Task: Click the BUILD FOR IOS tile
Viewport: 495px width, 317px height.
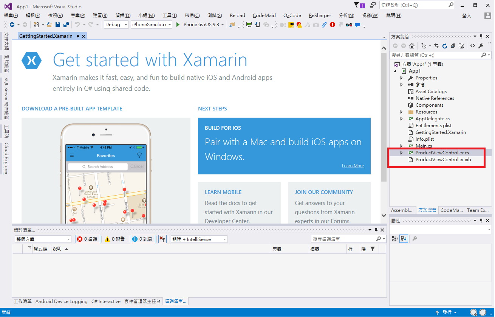Action: [x=284, y=146]
